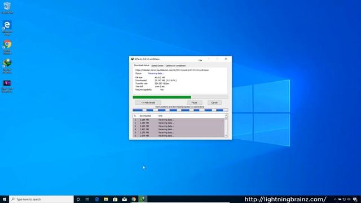
Task: Open Microsoft Store from the taskbar
Action: pyautogui.click(x=115, y=199)
